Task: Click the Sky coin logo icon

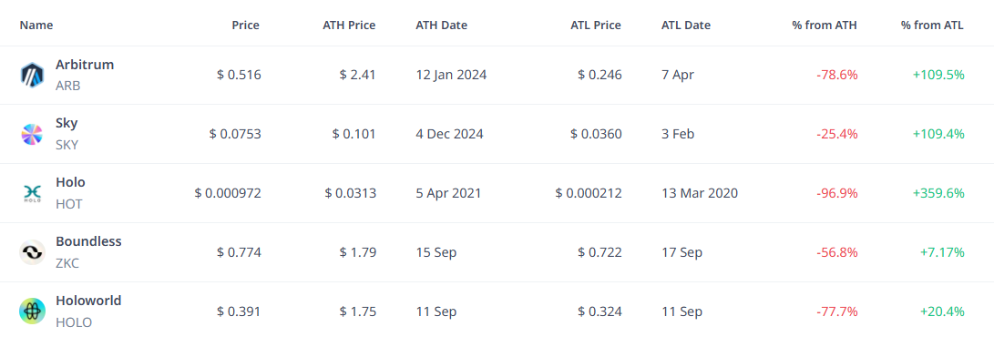Action: (x=32, y=134)
